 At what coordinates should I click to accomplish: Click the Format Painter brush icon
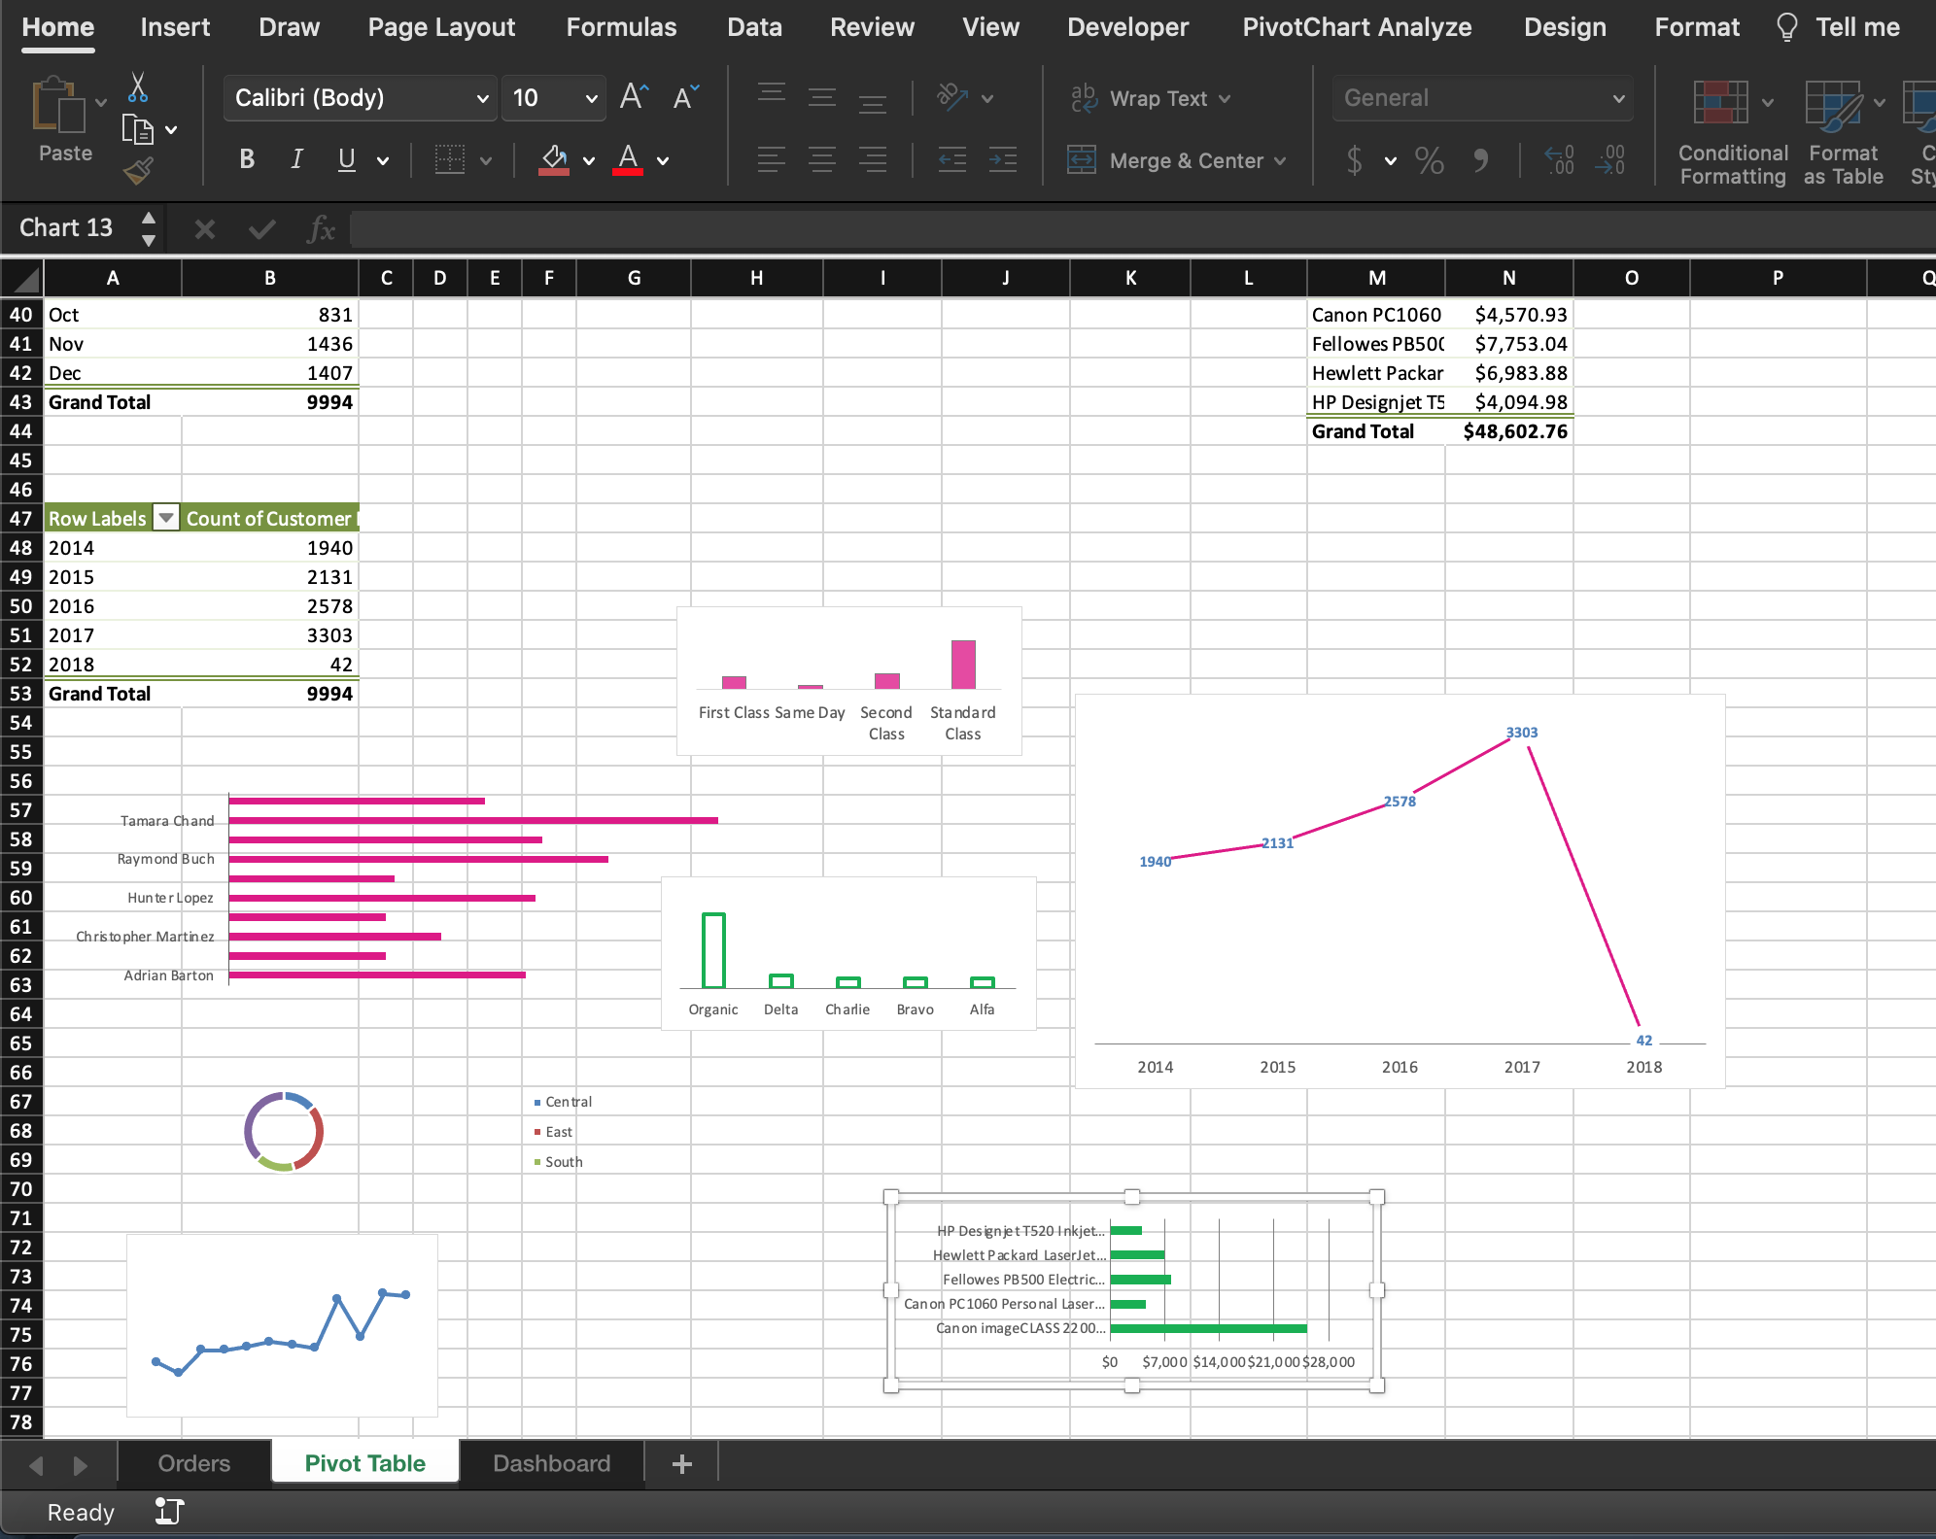click(x=138, y=172)
